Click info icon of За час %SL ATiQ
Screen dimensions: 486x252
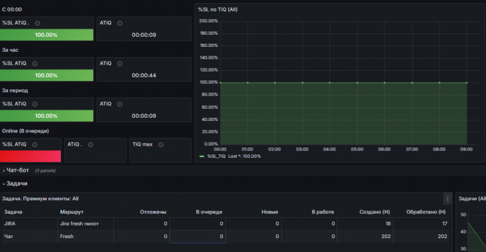tap(35, 64)
